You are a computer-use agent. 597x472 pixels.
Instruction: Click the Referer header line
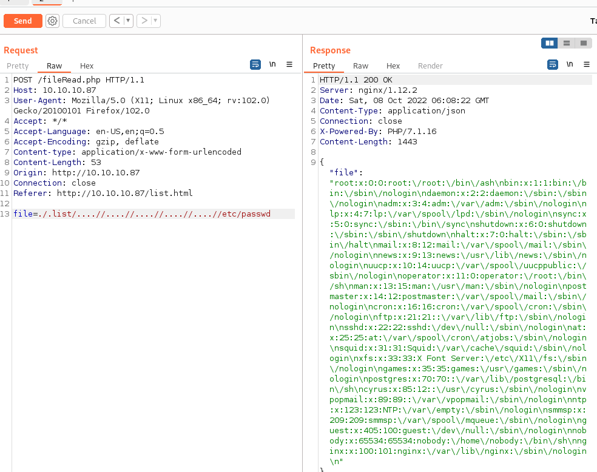pyautogui.click(x=103, y=193)
